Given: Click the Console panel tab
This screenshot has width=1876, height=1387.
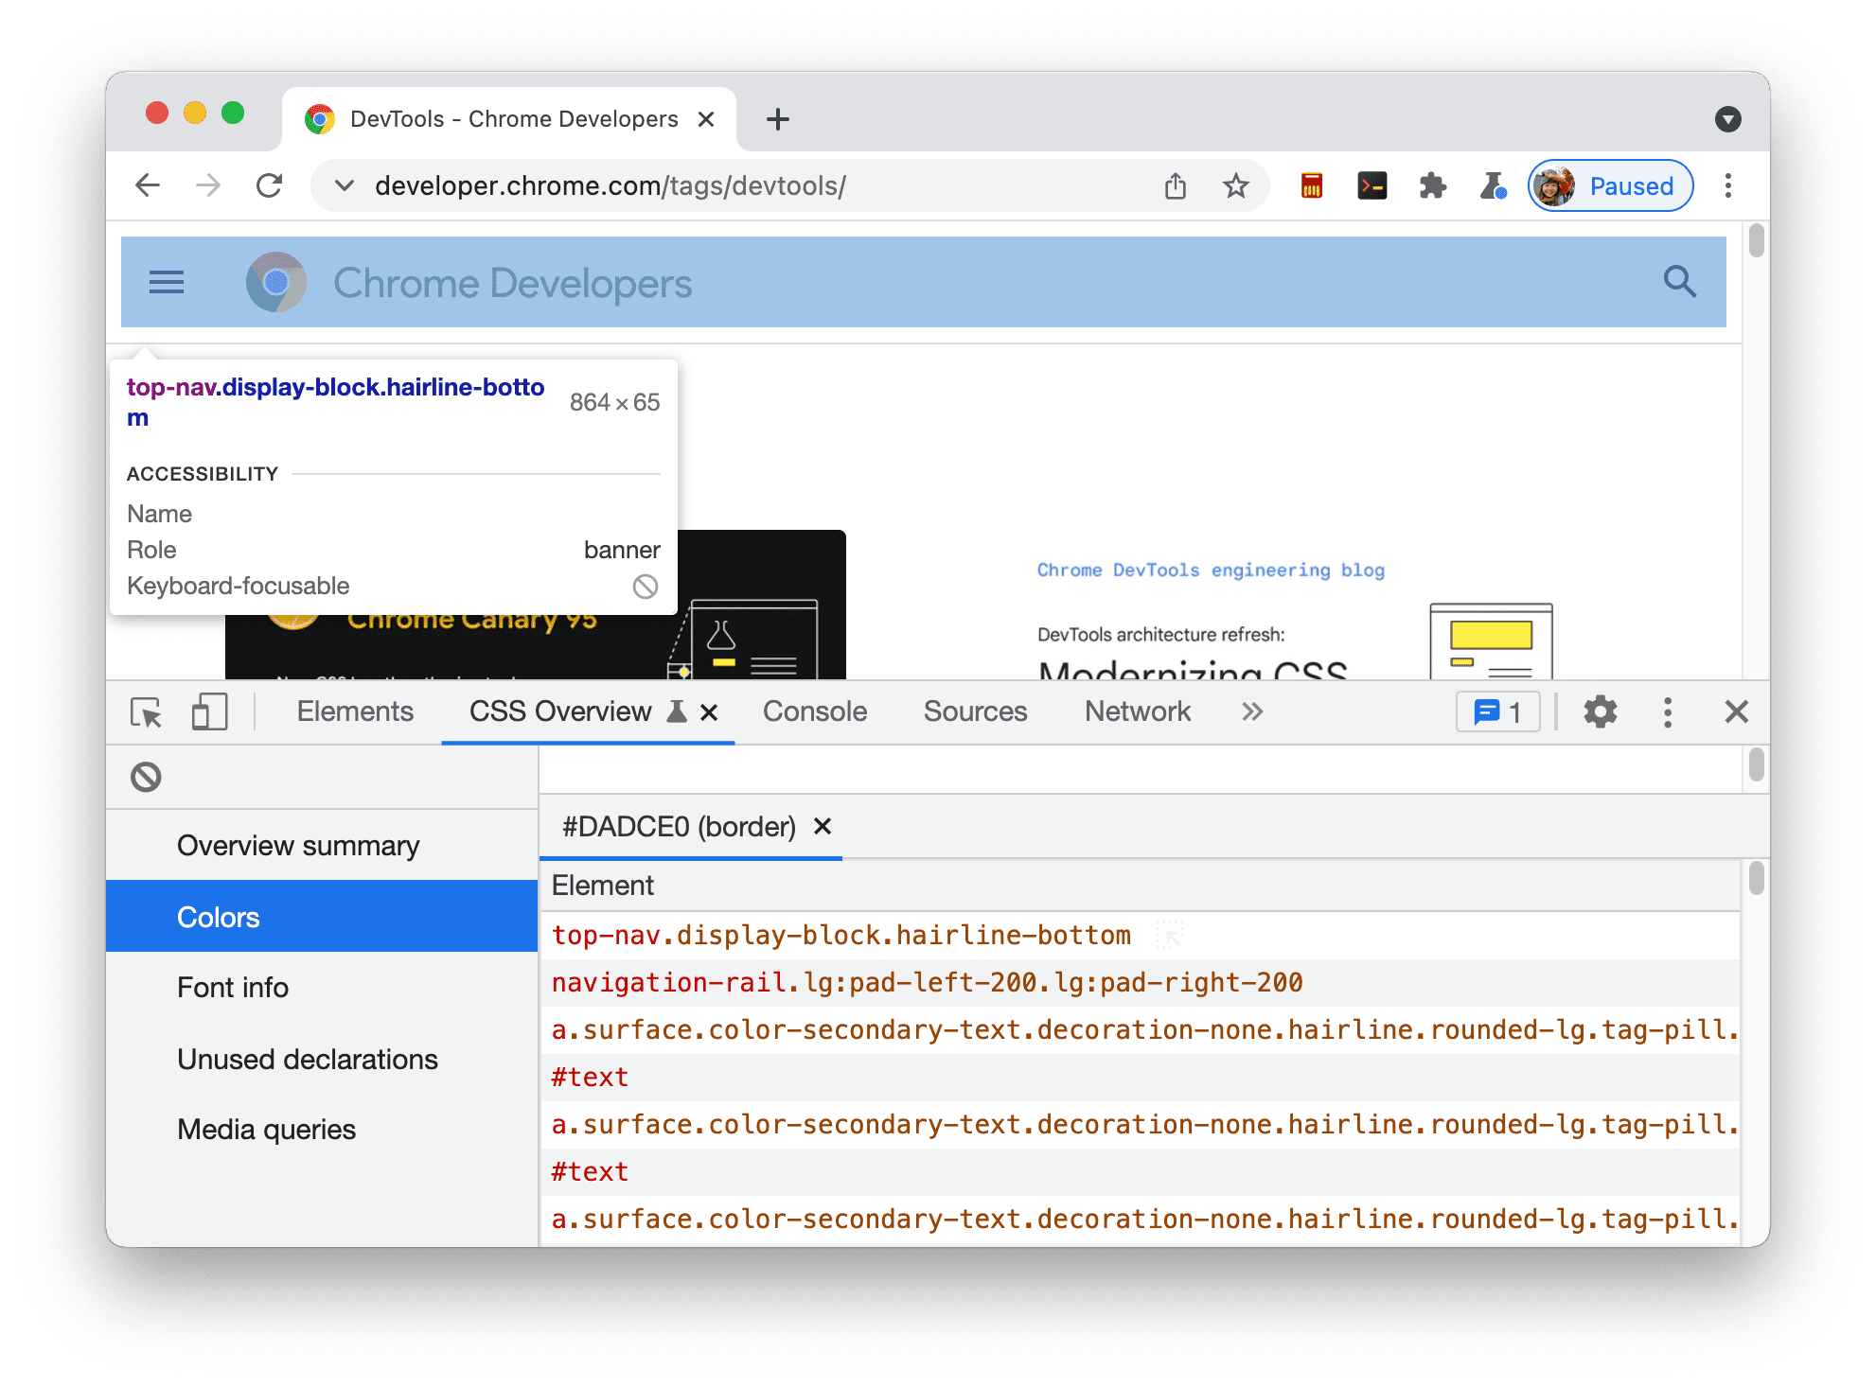Looking at the screenshot, I should [x=813, y=712].
